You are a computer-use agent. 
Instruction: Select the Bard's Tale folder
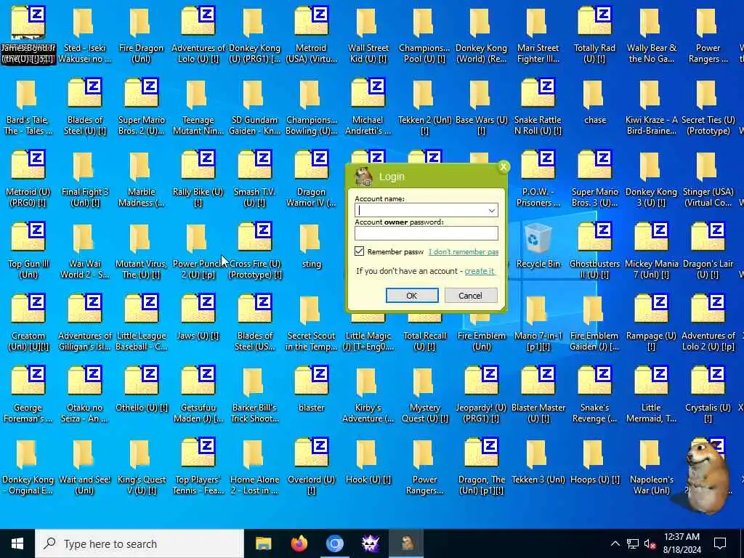[x=28, y=108]
